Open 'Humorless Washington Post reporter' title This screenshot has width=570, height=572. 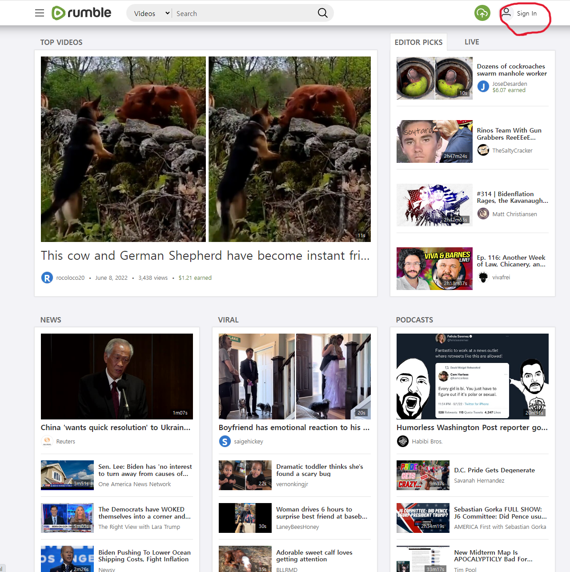[x=472, y=427]
